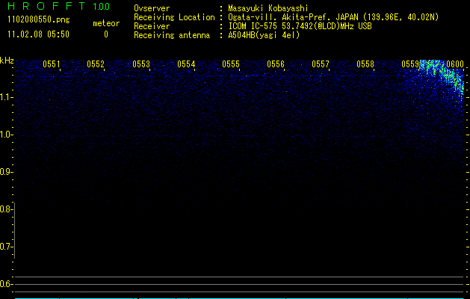Screen dimensions: 470x299
Task: Click the 0559 time marker
Action: [410, 64]
